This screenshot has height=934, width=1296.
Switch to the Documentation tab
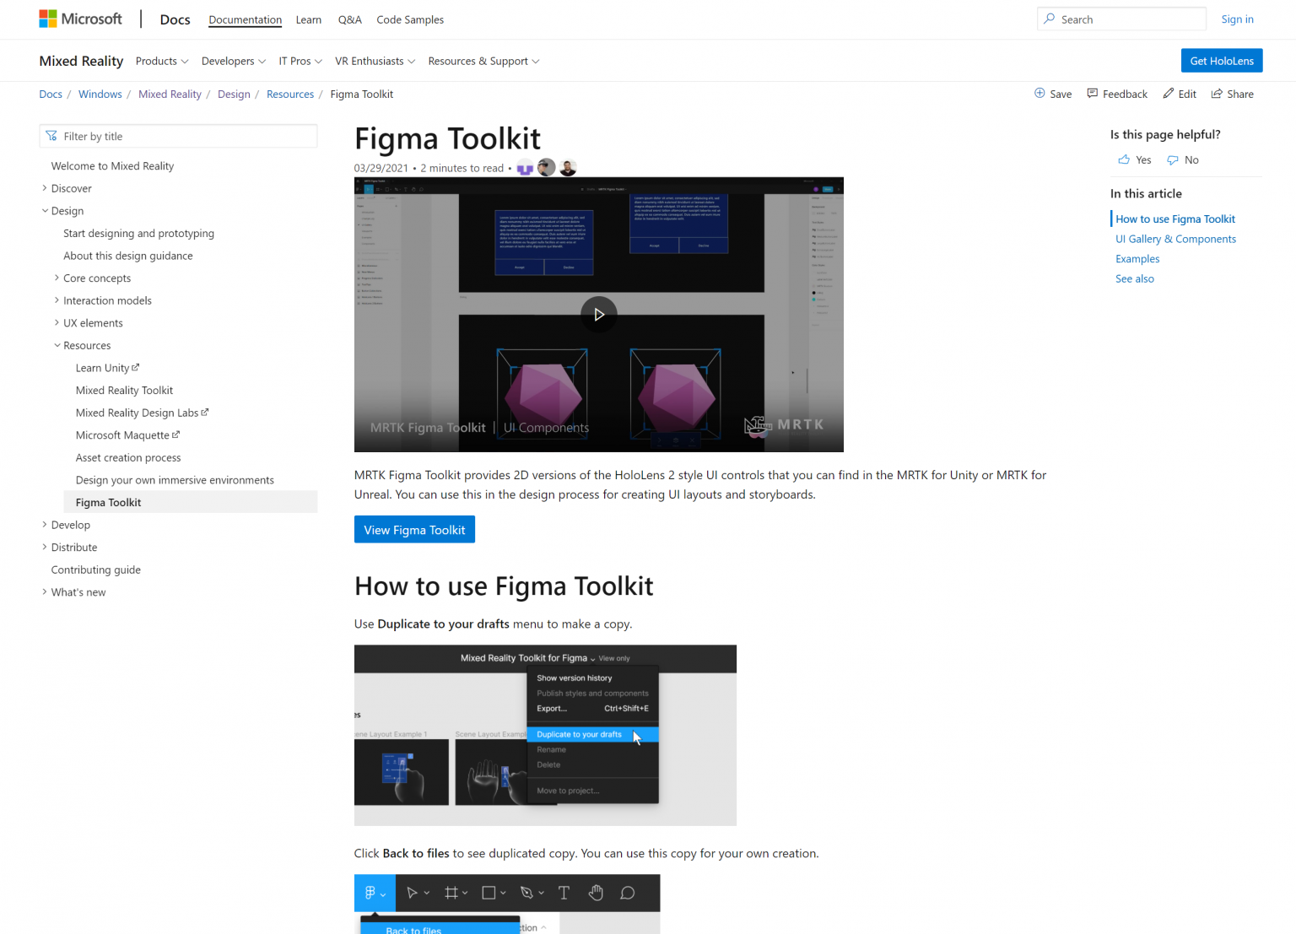pyautogui.click(x=245, y=19)
